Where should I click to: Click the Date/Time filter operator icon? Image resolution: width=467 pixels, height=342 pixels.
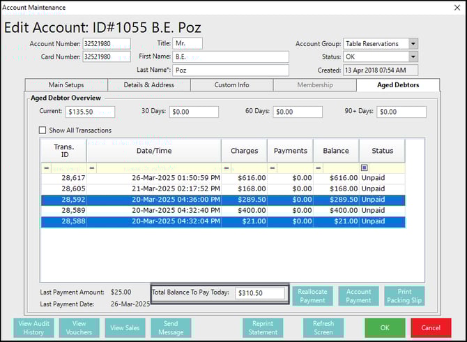[x=92, y=168]
